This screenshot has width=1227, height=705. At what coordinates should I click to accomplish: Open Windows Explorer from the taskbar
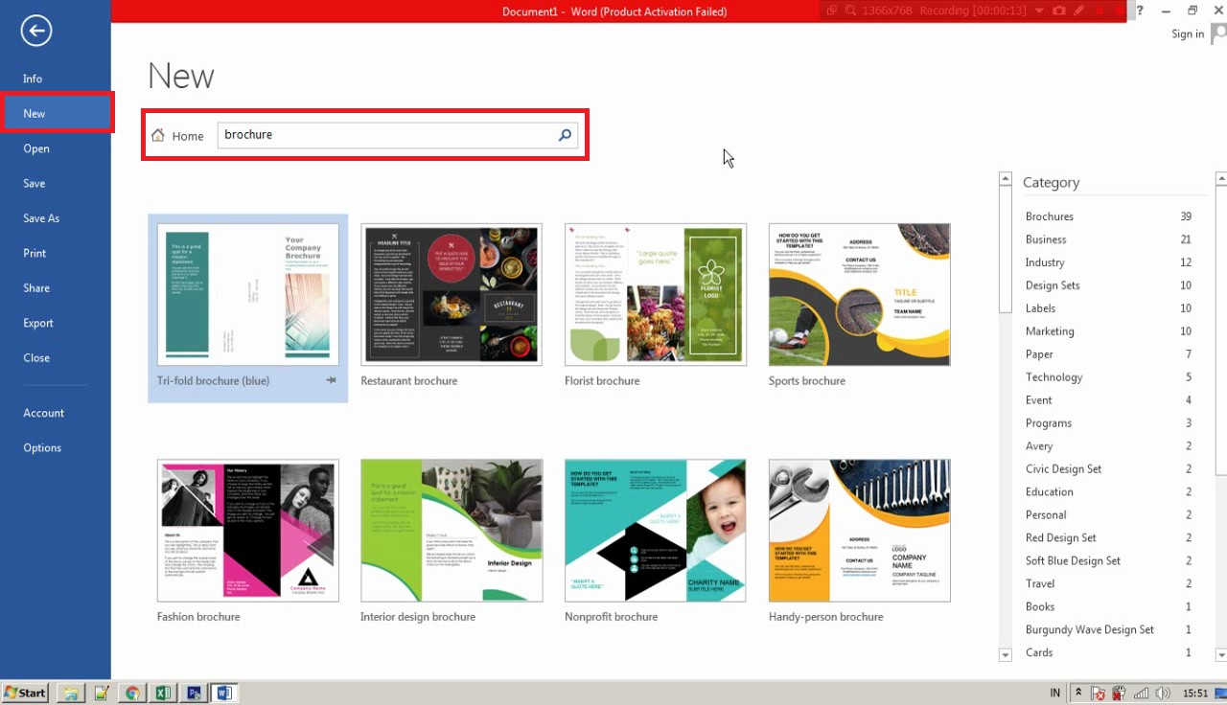[70, 693]
